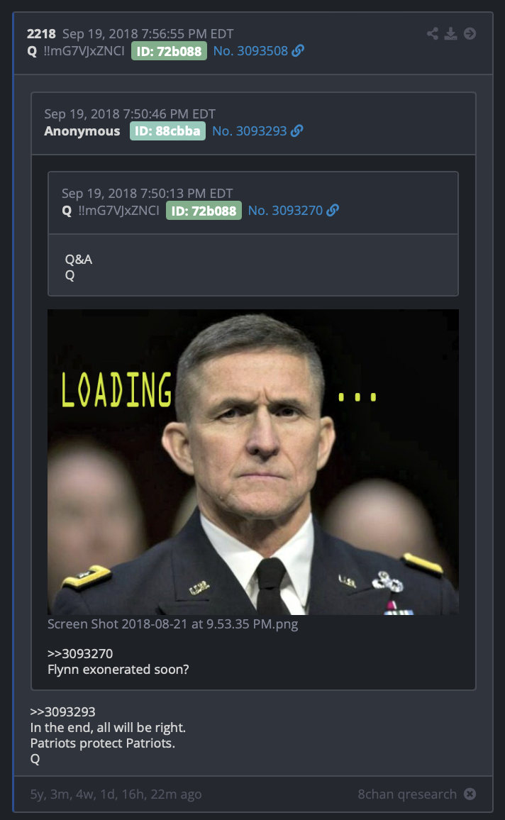
Task: Click the top ID: 72b088 badge
Action: coord(169,51)
